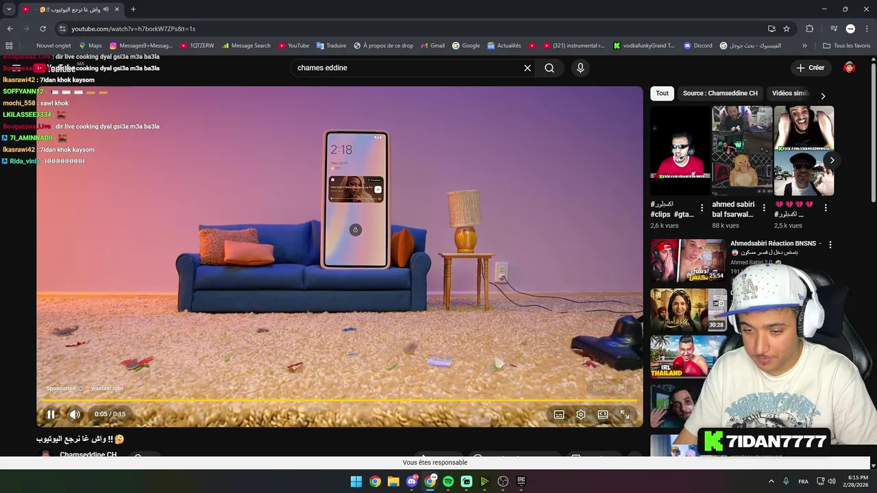This screenshot has width=877, height=493.
Task: Open the 'ahmed sabiri bal fsarwal' Short
Action: (x=742, y=151)
